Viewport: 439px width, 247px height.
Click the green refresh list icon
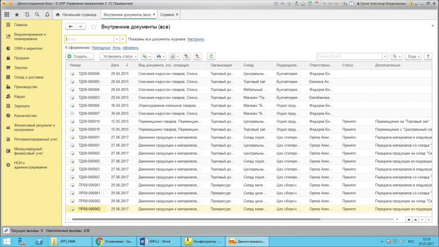tap(211, 56)
